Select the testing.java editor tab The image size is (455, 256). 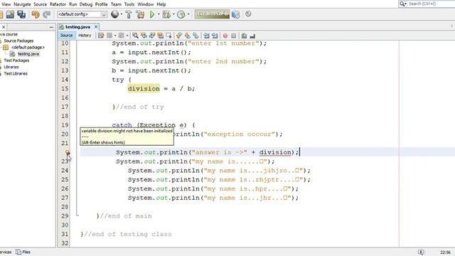pos(77,27)
